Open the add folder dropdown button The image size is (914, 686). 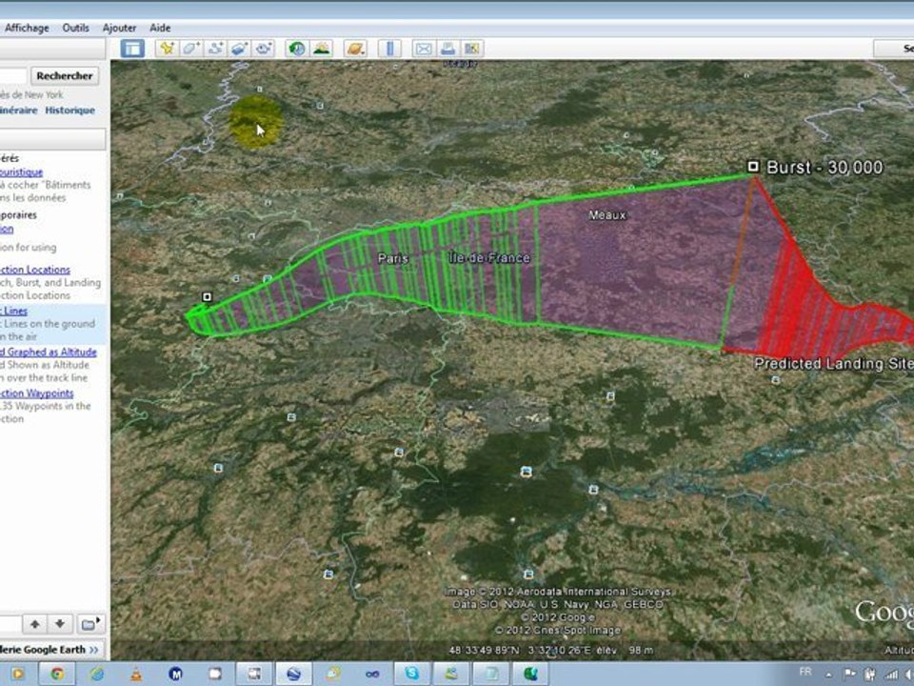pos(90,624)
